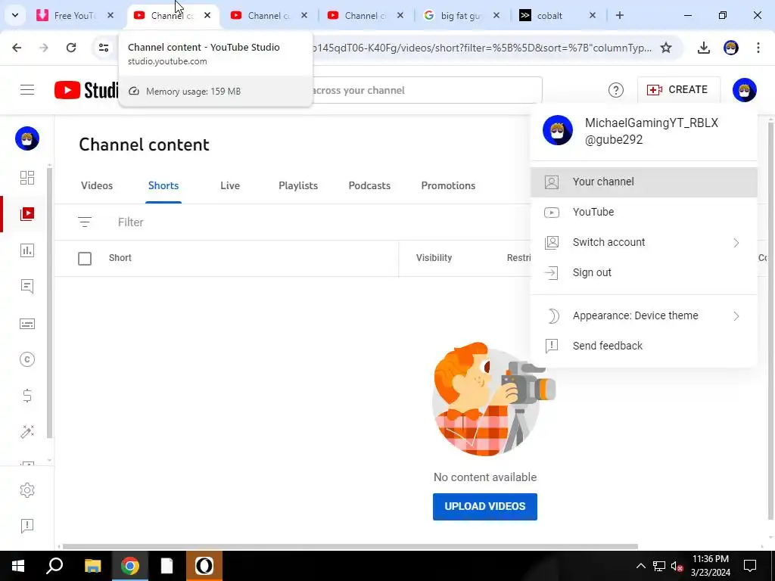Click the account avatar in the Studio header
The image size is (775, 581).
click(x=745, y=90)
